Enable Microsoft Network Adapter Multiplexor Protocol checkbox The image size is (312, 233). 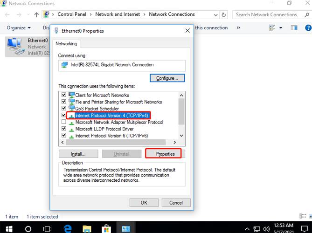click(64, 122)
